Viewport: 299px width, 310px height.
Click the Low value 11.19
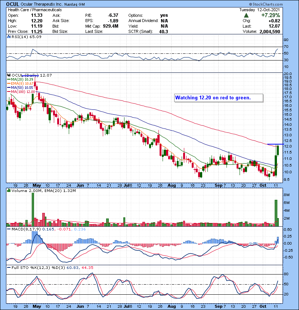click(37, 26)
